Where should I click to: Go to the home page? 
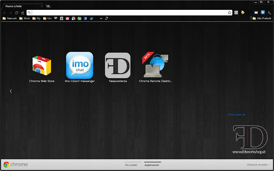click(23, 13)
